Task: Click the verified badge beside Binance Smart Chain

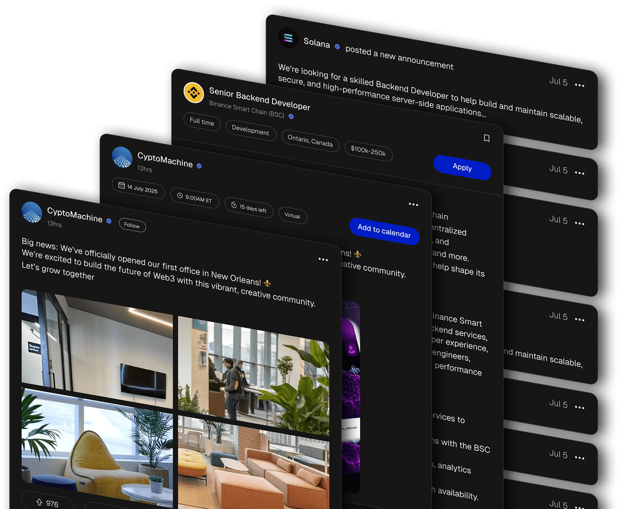Action: tap(291, 117)
